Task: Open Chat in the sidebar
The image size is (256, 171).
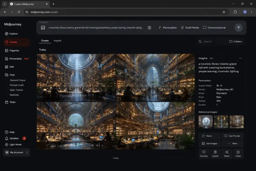Action: (x=10, y=75)
